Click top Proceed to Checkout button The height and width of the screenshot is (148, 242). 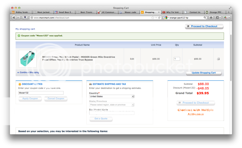click(x=204, y=26)
